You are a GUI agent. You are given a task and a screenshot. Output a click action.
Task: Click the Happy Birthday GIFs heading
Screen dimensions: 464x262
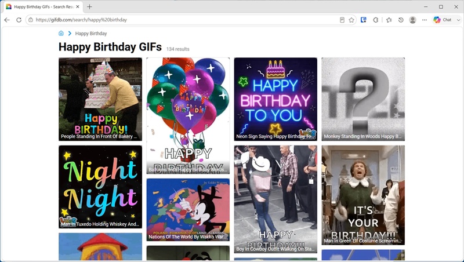coord(110,47)
